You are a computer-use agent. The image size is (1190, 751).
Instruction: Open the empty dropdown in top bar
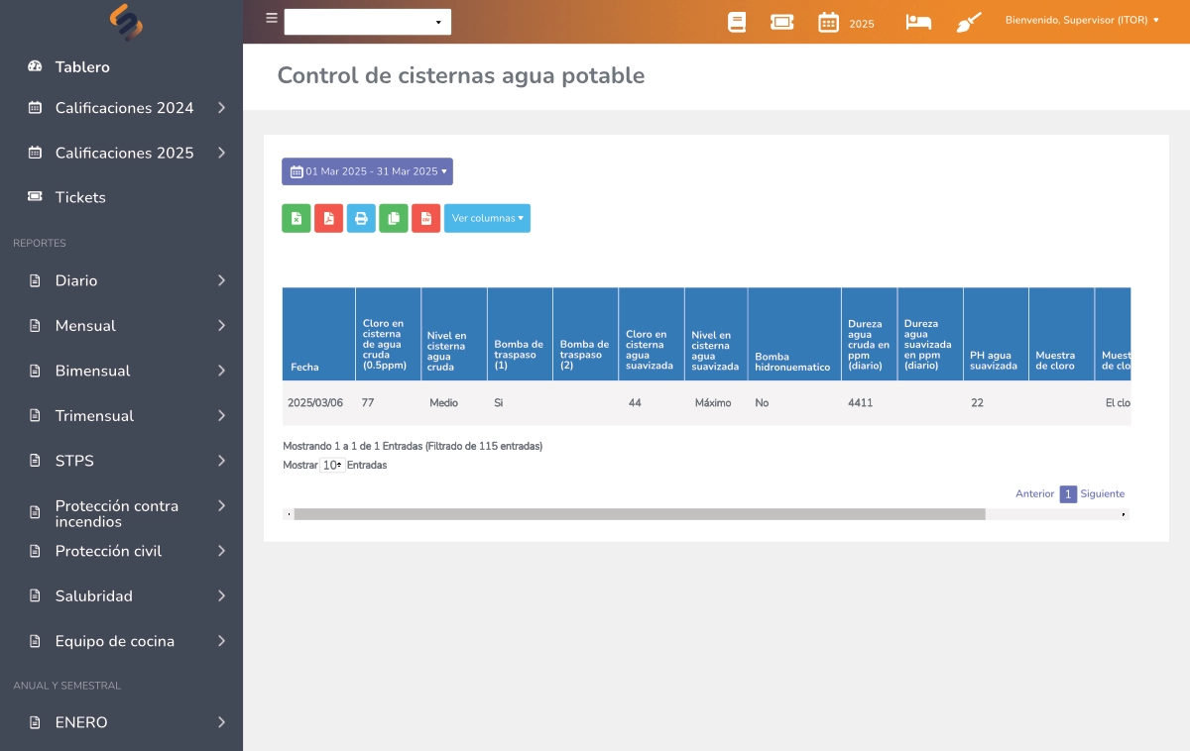367,22
